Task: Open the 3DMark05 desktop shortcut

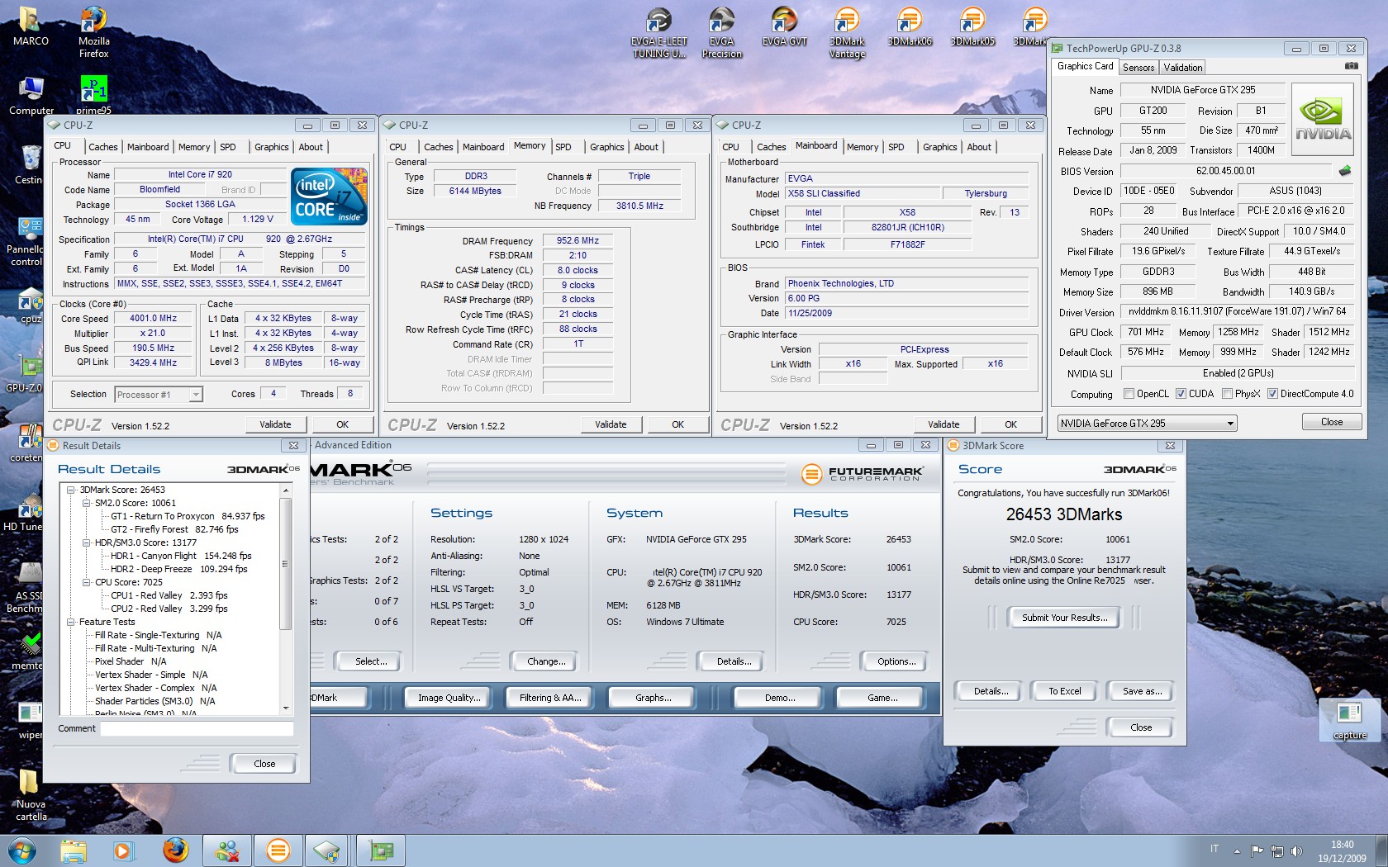Action: [x=972, y=26]
